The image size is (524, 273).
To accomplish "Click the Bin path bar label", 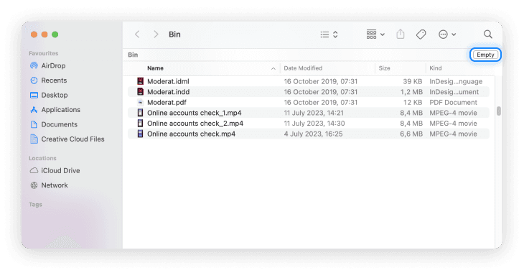I will (x=133, y=55).
